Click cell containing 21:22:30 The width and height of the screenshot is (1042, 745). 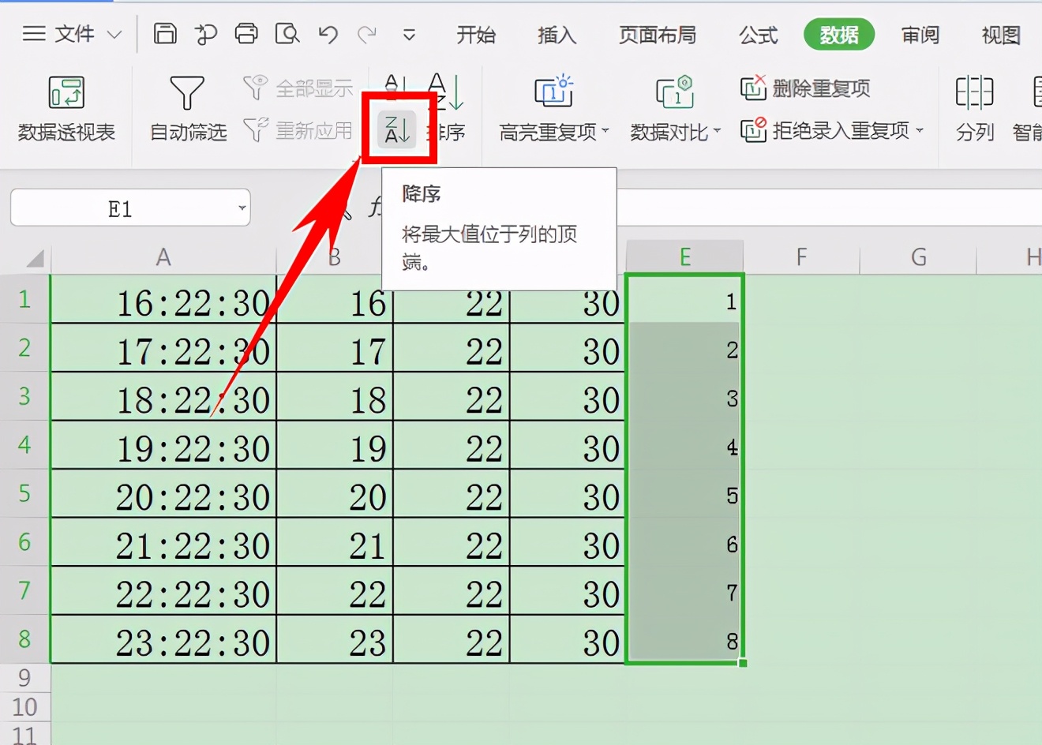click(x=163, y=542)
